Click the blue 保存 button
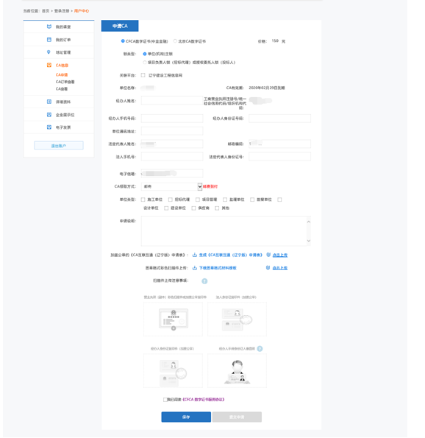The height and width of the screenshot is (438, 425). coord(186,417)
